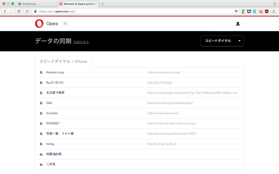The height and width of the screenshot is (174, 279).
Task: Select the スピードダイヤル / iPhone tab heading
Action: 63,62
